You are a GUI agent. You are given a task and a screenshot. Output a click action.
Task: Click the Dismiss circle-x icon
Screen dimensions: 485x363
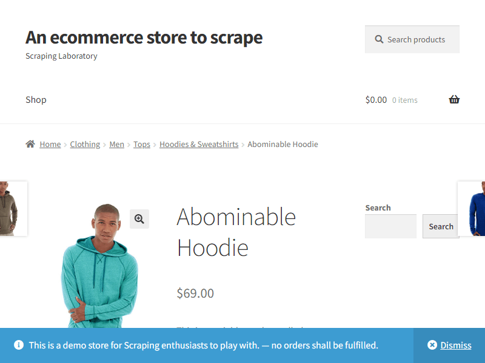(432, 345)
